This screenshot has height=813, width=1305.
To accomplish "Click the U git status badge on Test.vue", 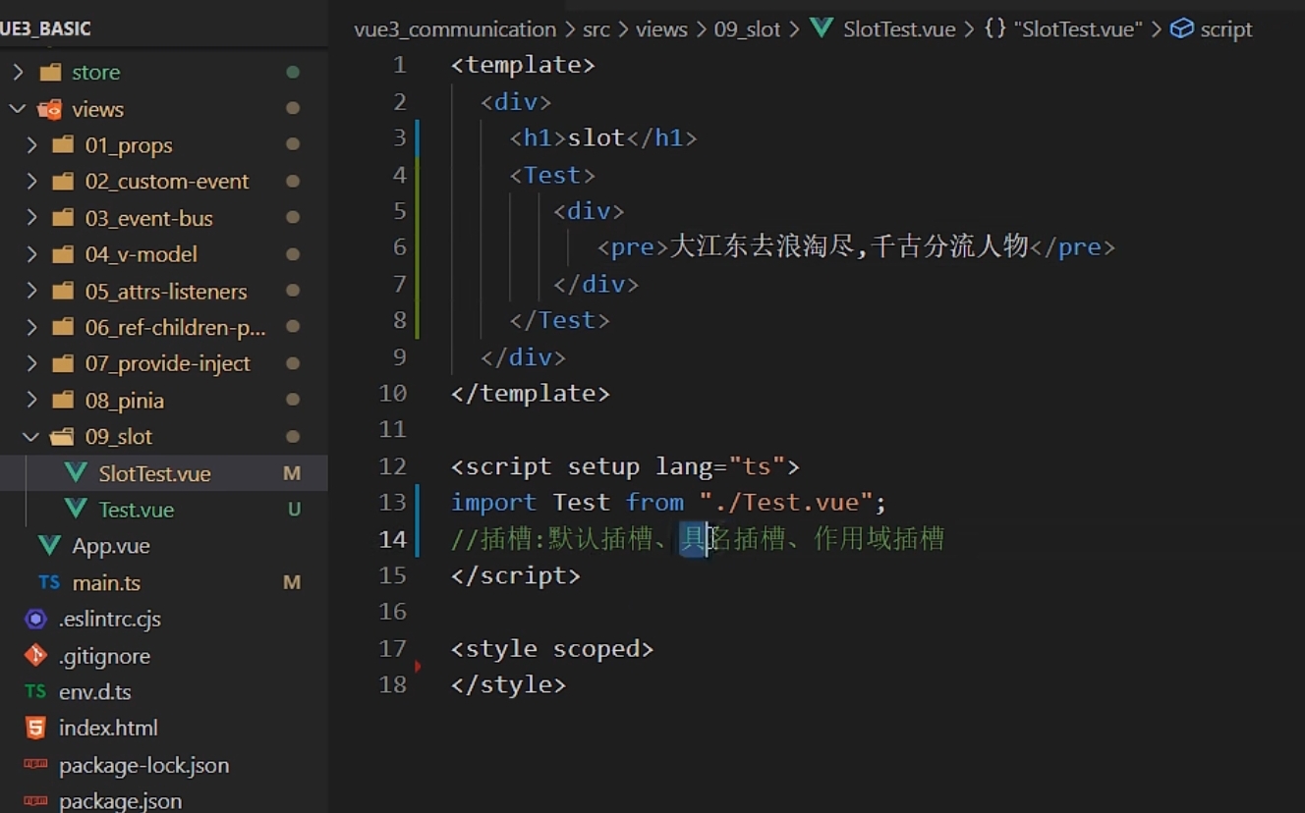I will point(294,510).
